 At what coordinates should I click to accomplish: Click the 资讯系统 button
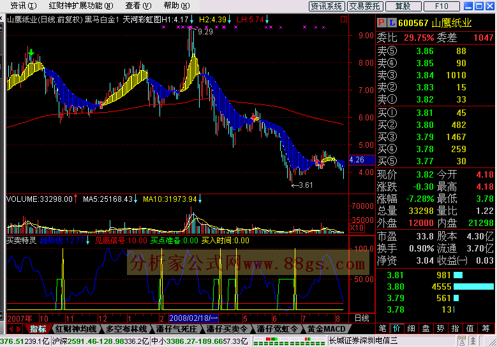[327, 6]
